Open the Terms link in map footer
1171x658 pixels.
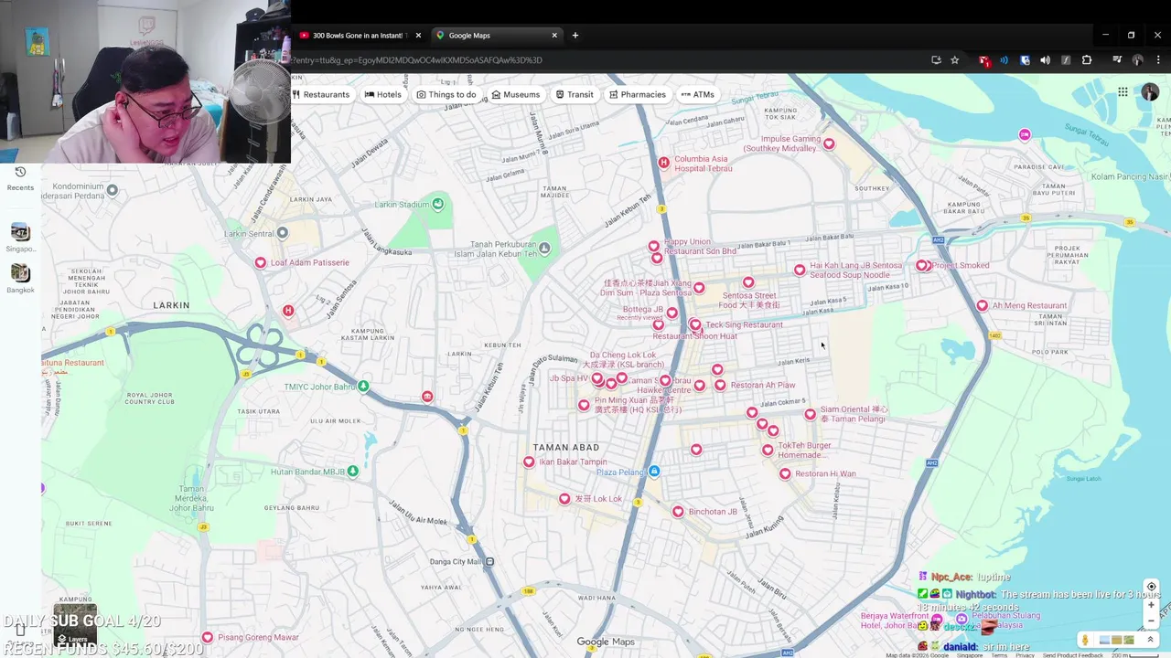point(999,655)
